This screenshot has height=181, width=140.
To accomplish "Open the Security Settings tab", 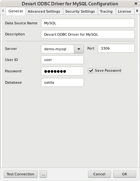I will (x=80, y=11).
